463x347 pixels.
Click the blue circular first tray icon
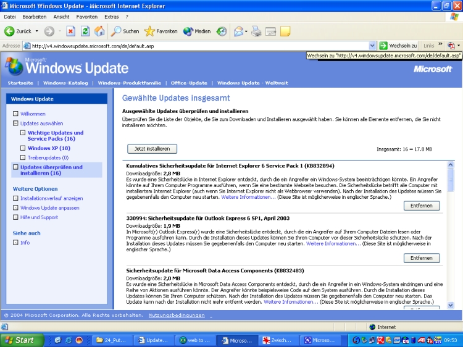tap(356, 340)
